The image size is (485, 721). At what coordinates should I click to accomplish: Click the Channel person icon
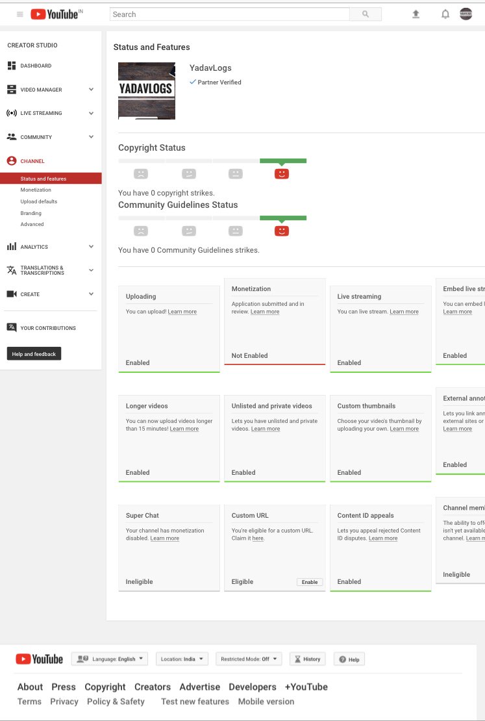(12, 161)
